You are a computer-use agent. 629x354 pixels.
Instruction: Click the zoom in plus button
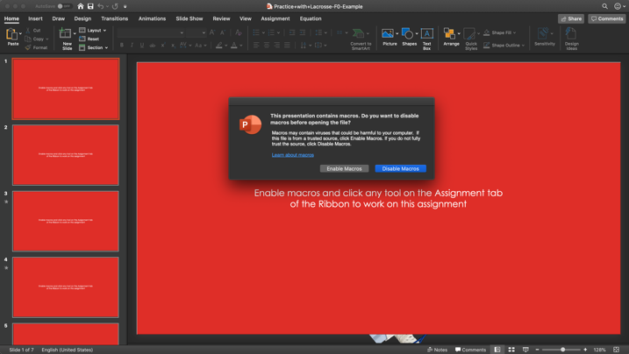click(585, 350)
